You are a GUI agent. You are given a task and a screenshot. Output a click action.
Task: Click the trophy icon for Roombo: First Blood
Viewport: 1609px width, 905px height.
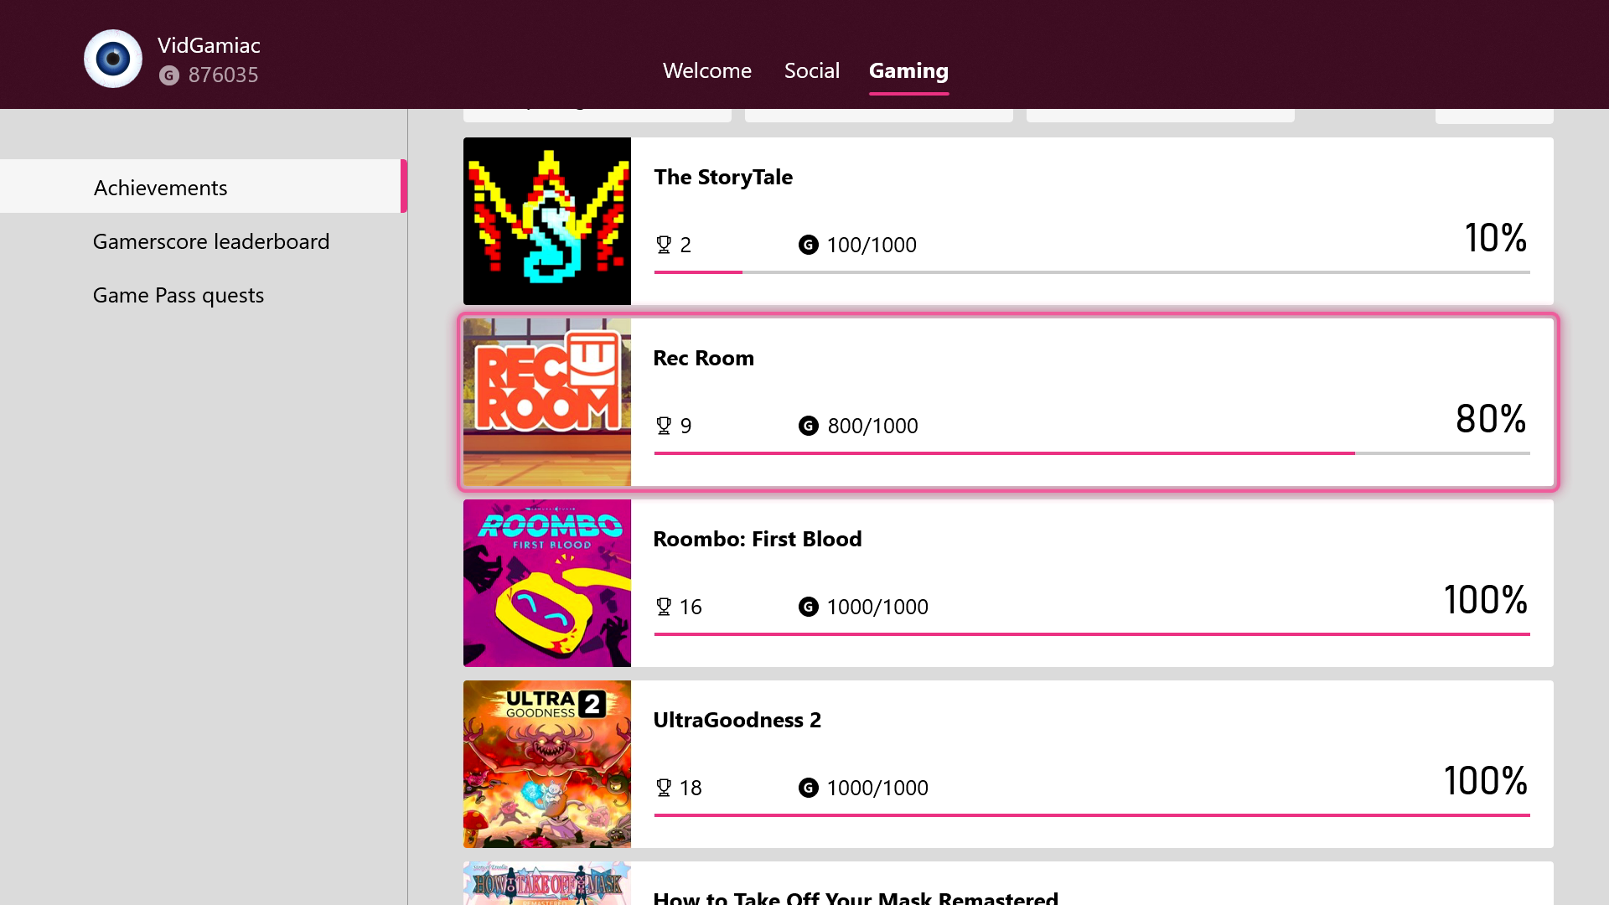(x=664, y=607)
